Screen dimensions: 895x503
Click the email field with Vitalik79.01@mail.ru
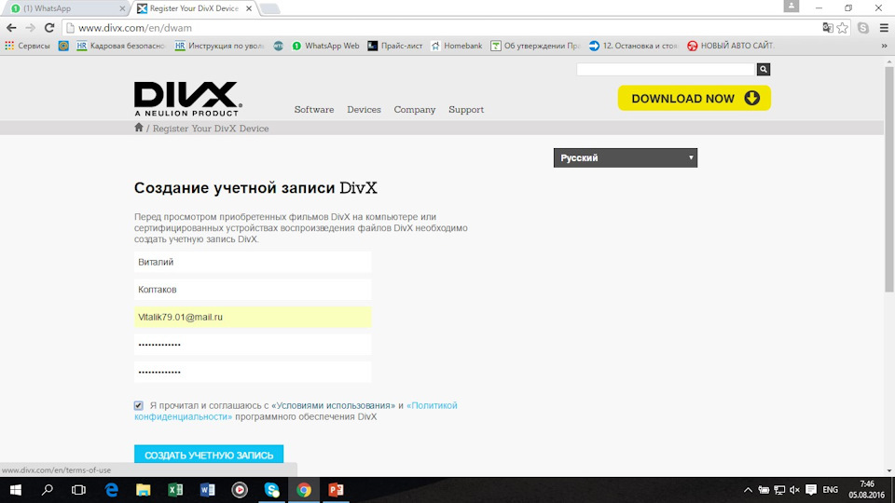[253, 317]
